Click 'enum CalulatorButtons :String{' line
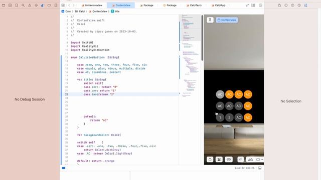The height and width of the screenshot is (180, 321). coord(95,57)
